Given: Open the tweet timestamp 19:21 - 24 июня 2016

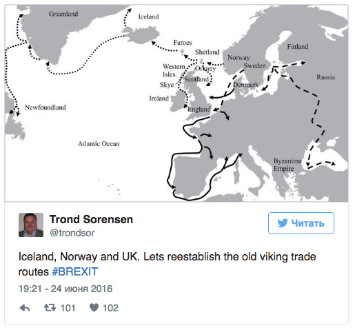Looking at the screenshot, I should [65, 289].
